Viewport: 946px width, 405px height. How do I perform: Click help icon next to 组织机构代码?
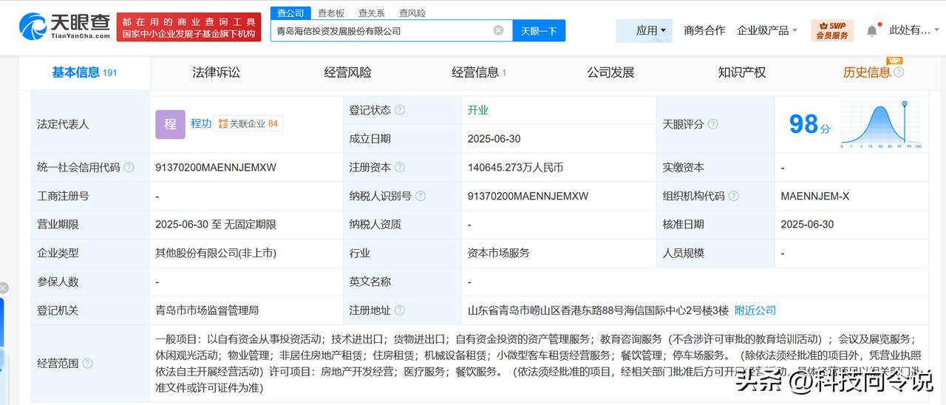733,196
